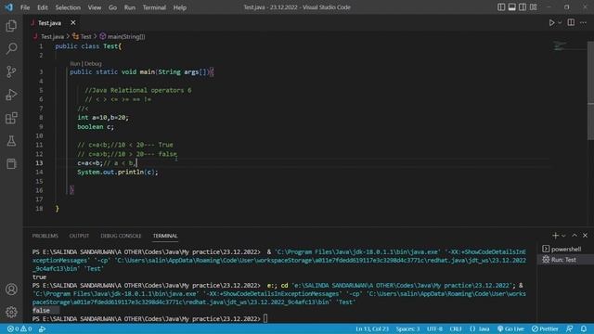Viewport: 594px width, 334px height.
Task: Close the terminal panel
Action: (585, 236)
